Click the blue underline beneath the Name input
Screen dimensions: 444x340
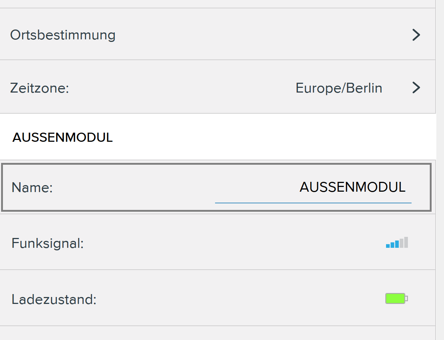313,202
